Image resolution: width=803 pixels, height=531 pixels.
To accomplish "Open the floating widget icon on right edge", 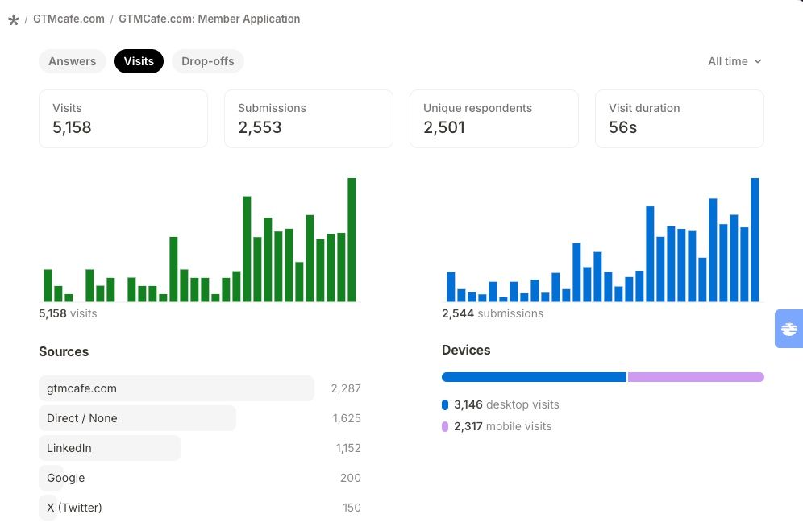I will (788, 329).
